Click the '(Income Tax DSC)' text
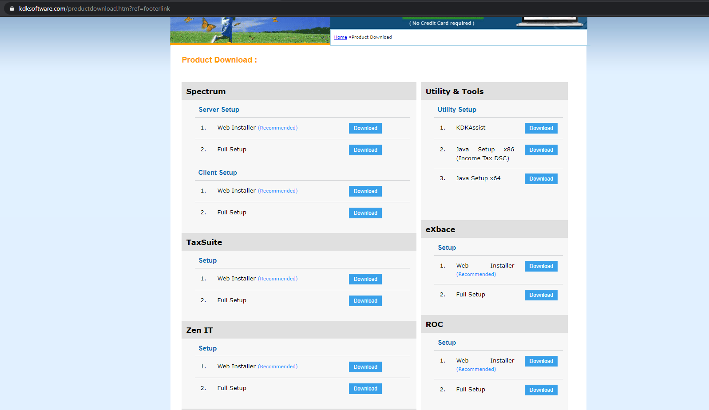This screenshot has width=709, height=410. [483, 158]
